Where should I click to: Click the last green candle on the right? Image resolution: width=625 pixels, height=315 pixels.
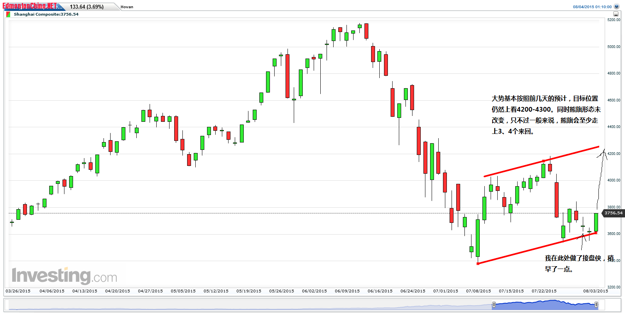point(596,222)
